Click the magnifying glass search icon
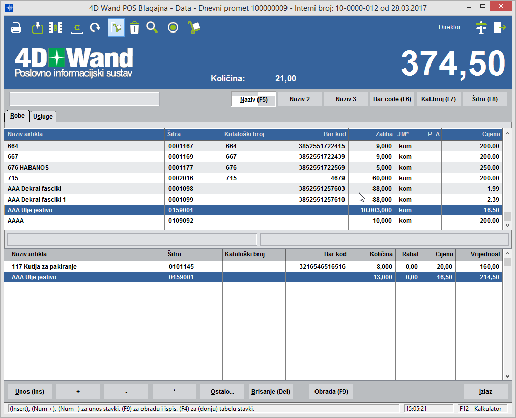Screen dimensions: 516x418 pos(152,27)
